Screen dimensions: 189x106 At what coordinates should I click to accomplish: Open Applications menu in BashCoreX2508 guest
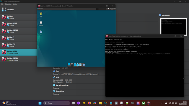[40, 9]
